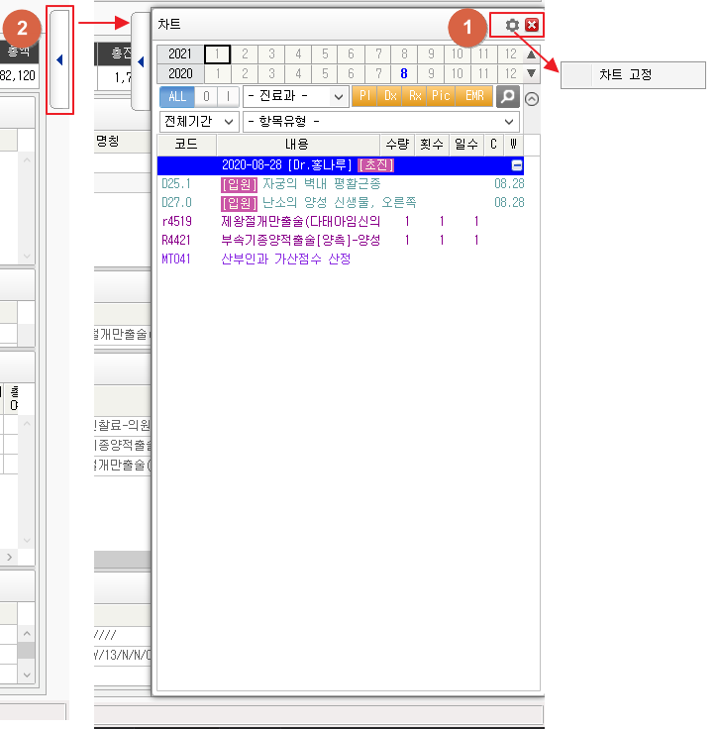Click the Dx filter button

390,96
